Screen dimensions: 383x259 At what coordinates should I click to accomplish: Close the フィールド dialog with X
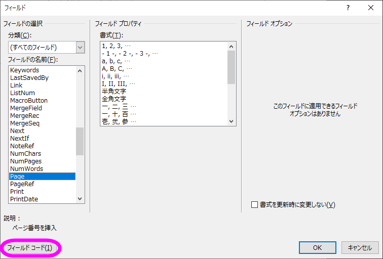tap(371, 8)
